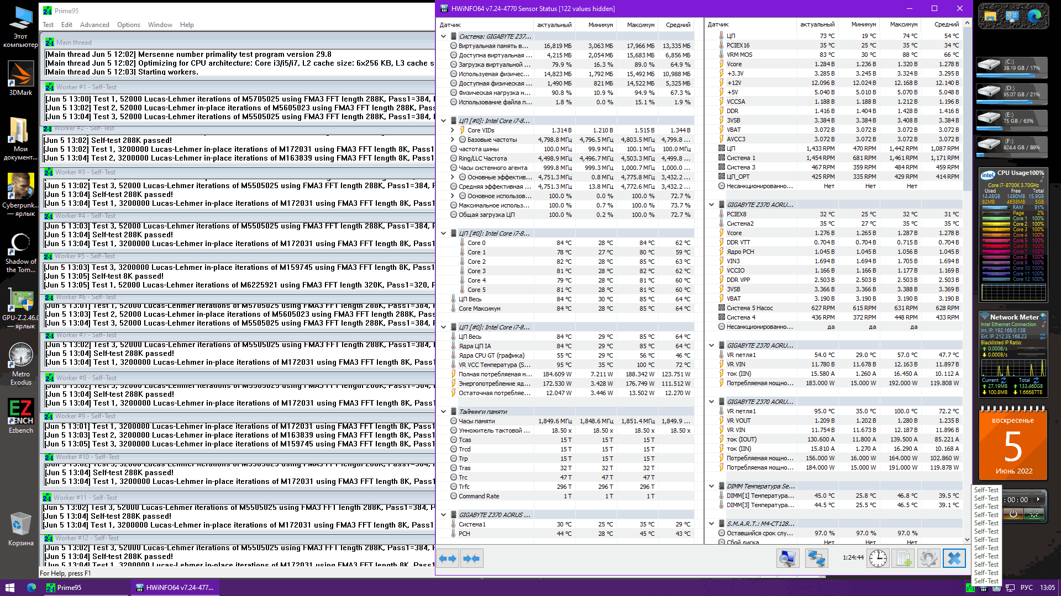Open the HWiNFO summary window button

(787, 558)
